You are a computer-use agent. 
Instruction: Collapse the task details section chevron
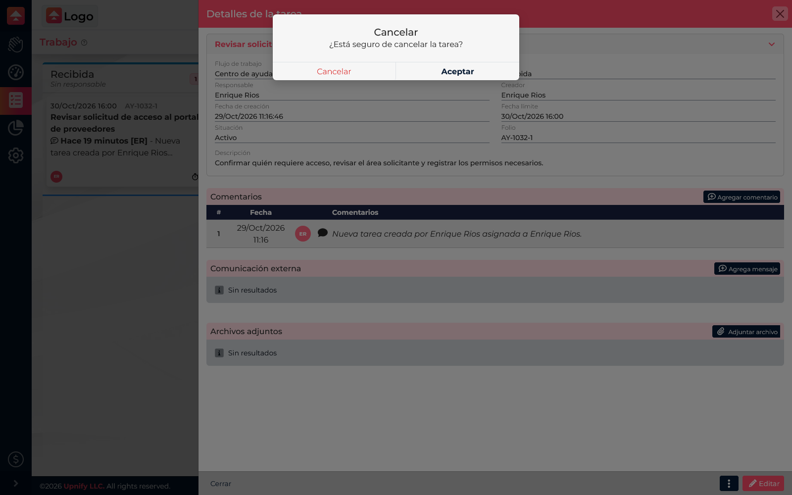pyautogui.click(x=772, y=44)
